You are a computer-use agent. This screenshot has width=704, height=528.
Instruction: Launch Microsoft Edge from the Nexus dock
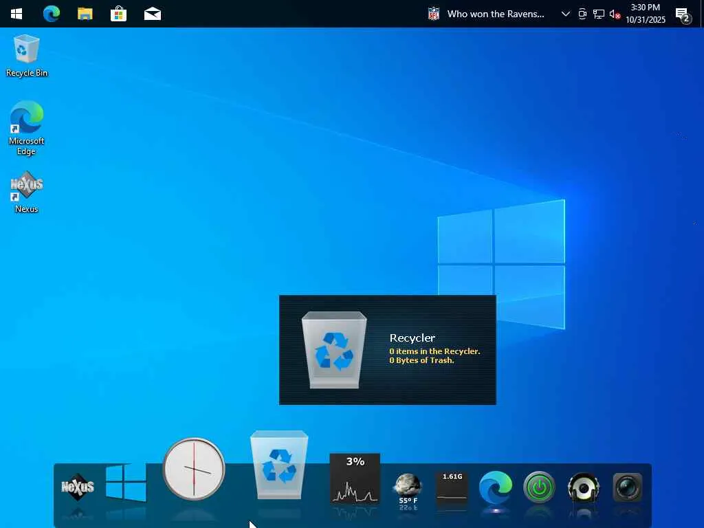pyautogui.click(x=495, y=487)
